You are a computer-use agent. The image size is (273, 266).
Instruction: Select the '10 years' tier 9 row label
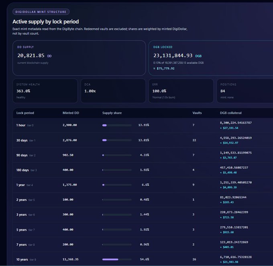coord(22,260)
